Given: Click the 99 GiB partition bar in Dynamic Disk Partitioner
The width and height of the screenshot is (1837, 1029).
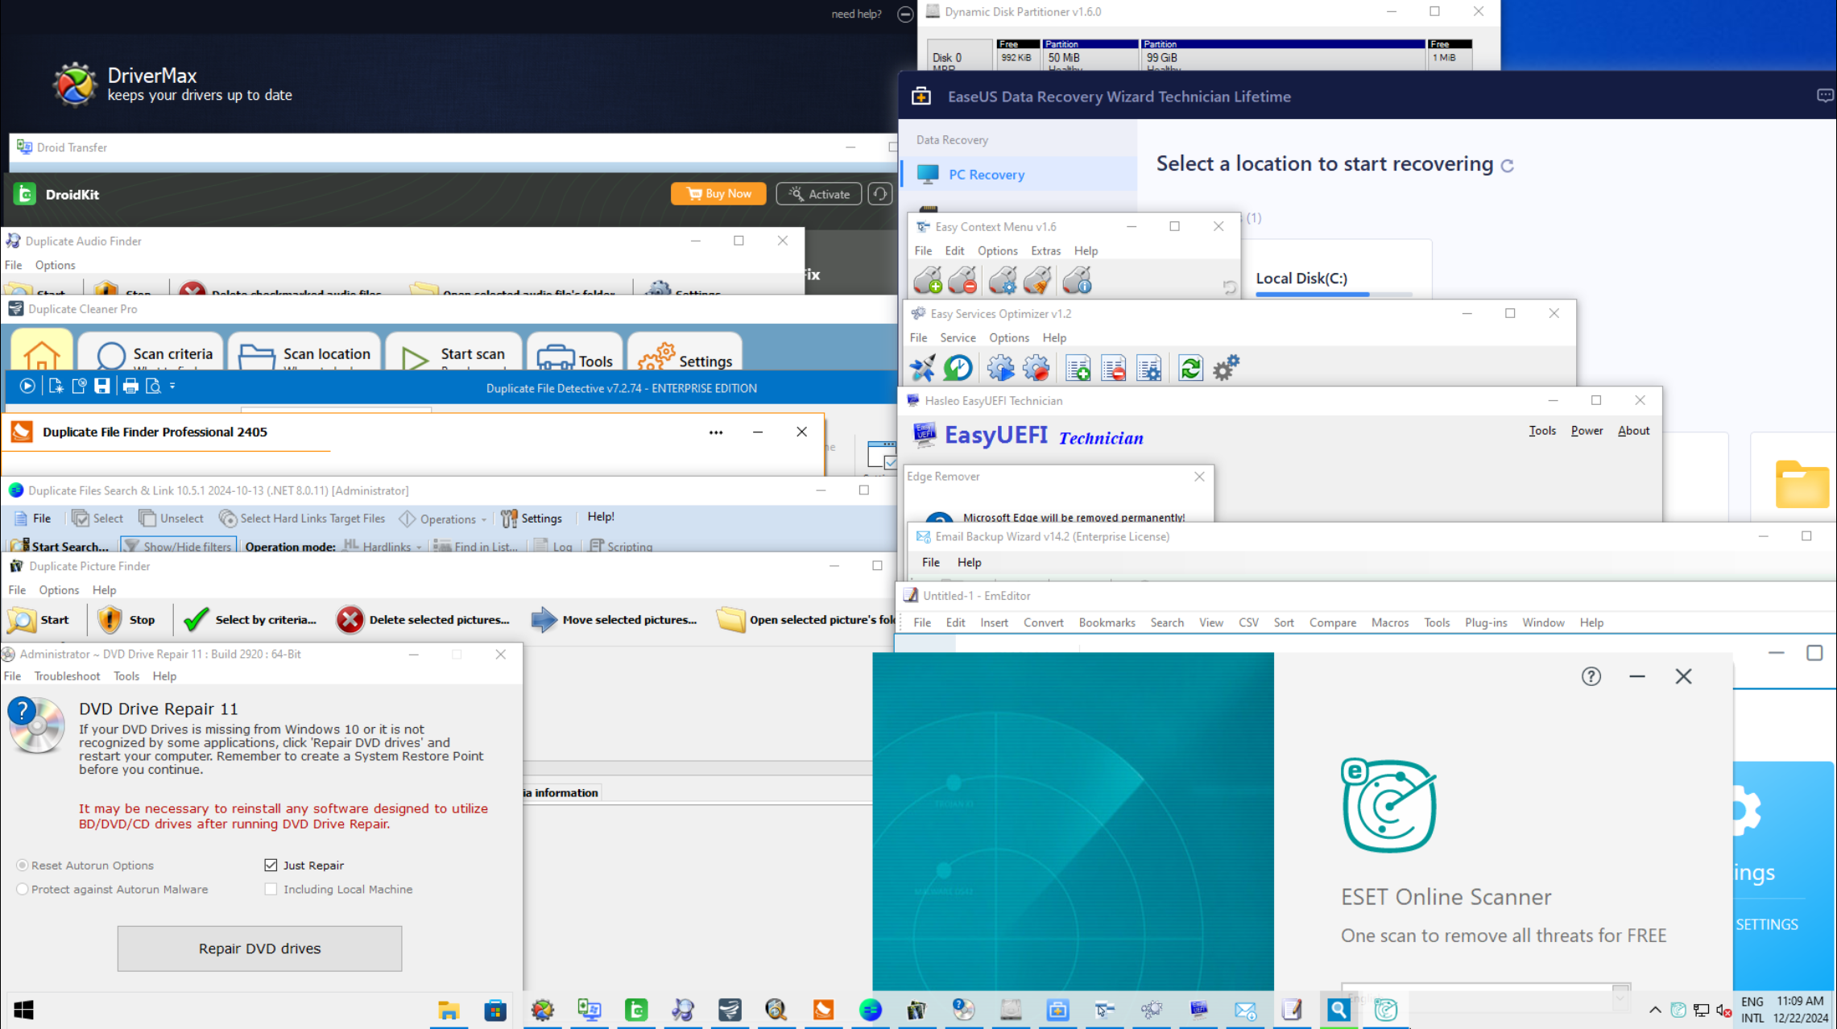Looking at the screenshot, I should point(1282,54).
